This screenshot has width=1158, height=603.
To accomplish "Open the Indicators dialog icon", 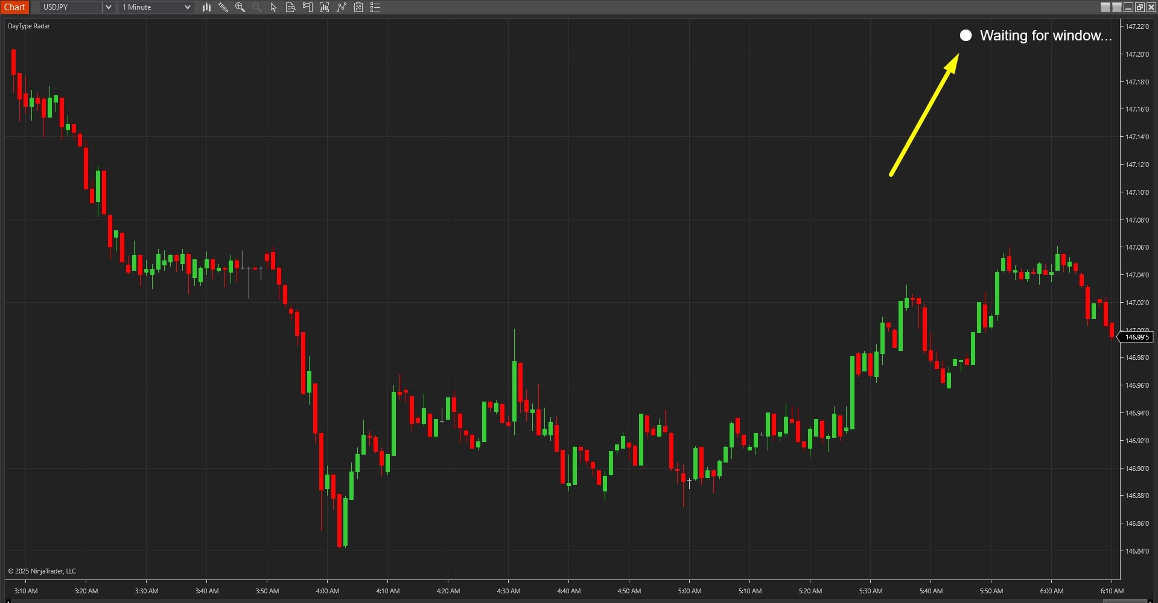I will 324,7.
